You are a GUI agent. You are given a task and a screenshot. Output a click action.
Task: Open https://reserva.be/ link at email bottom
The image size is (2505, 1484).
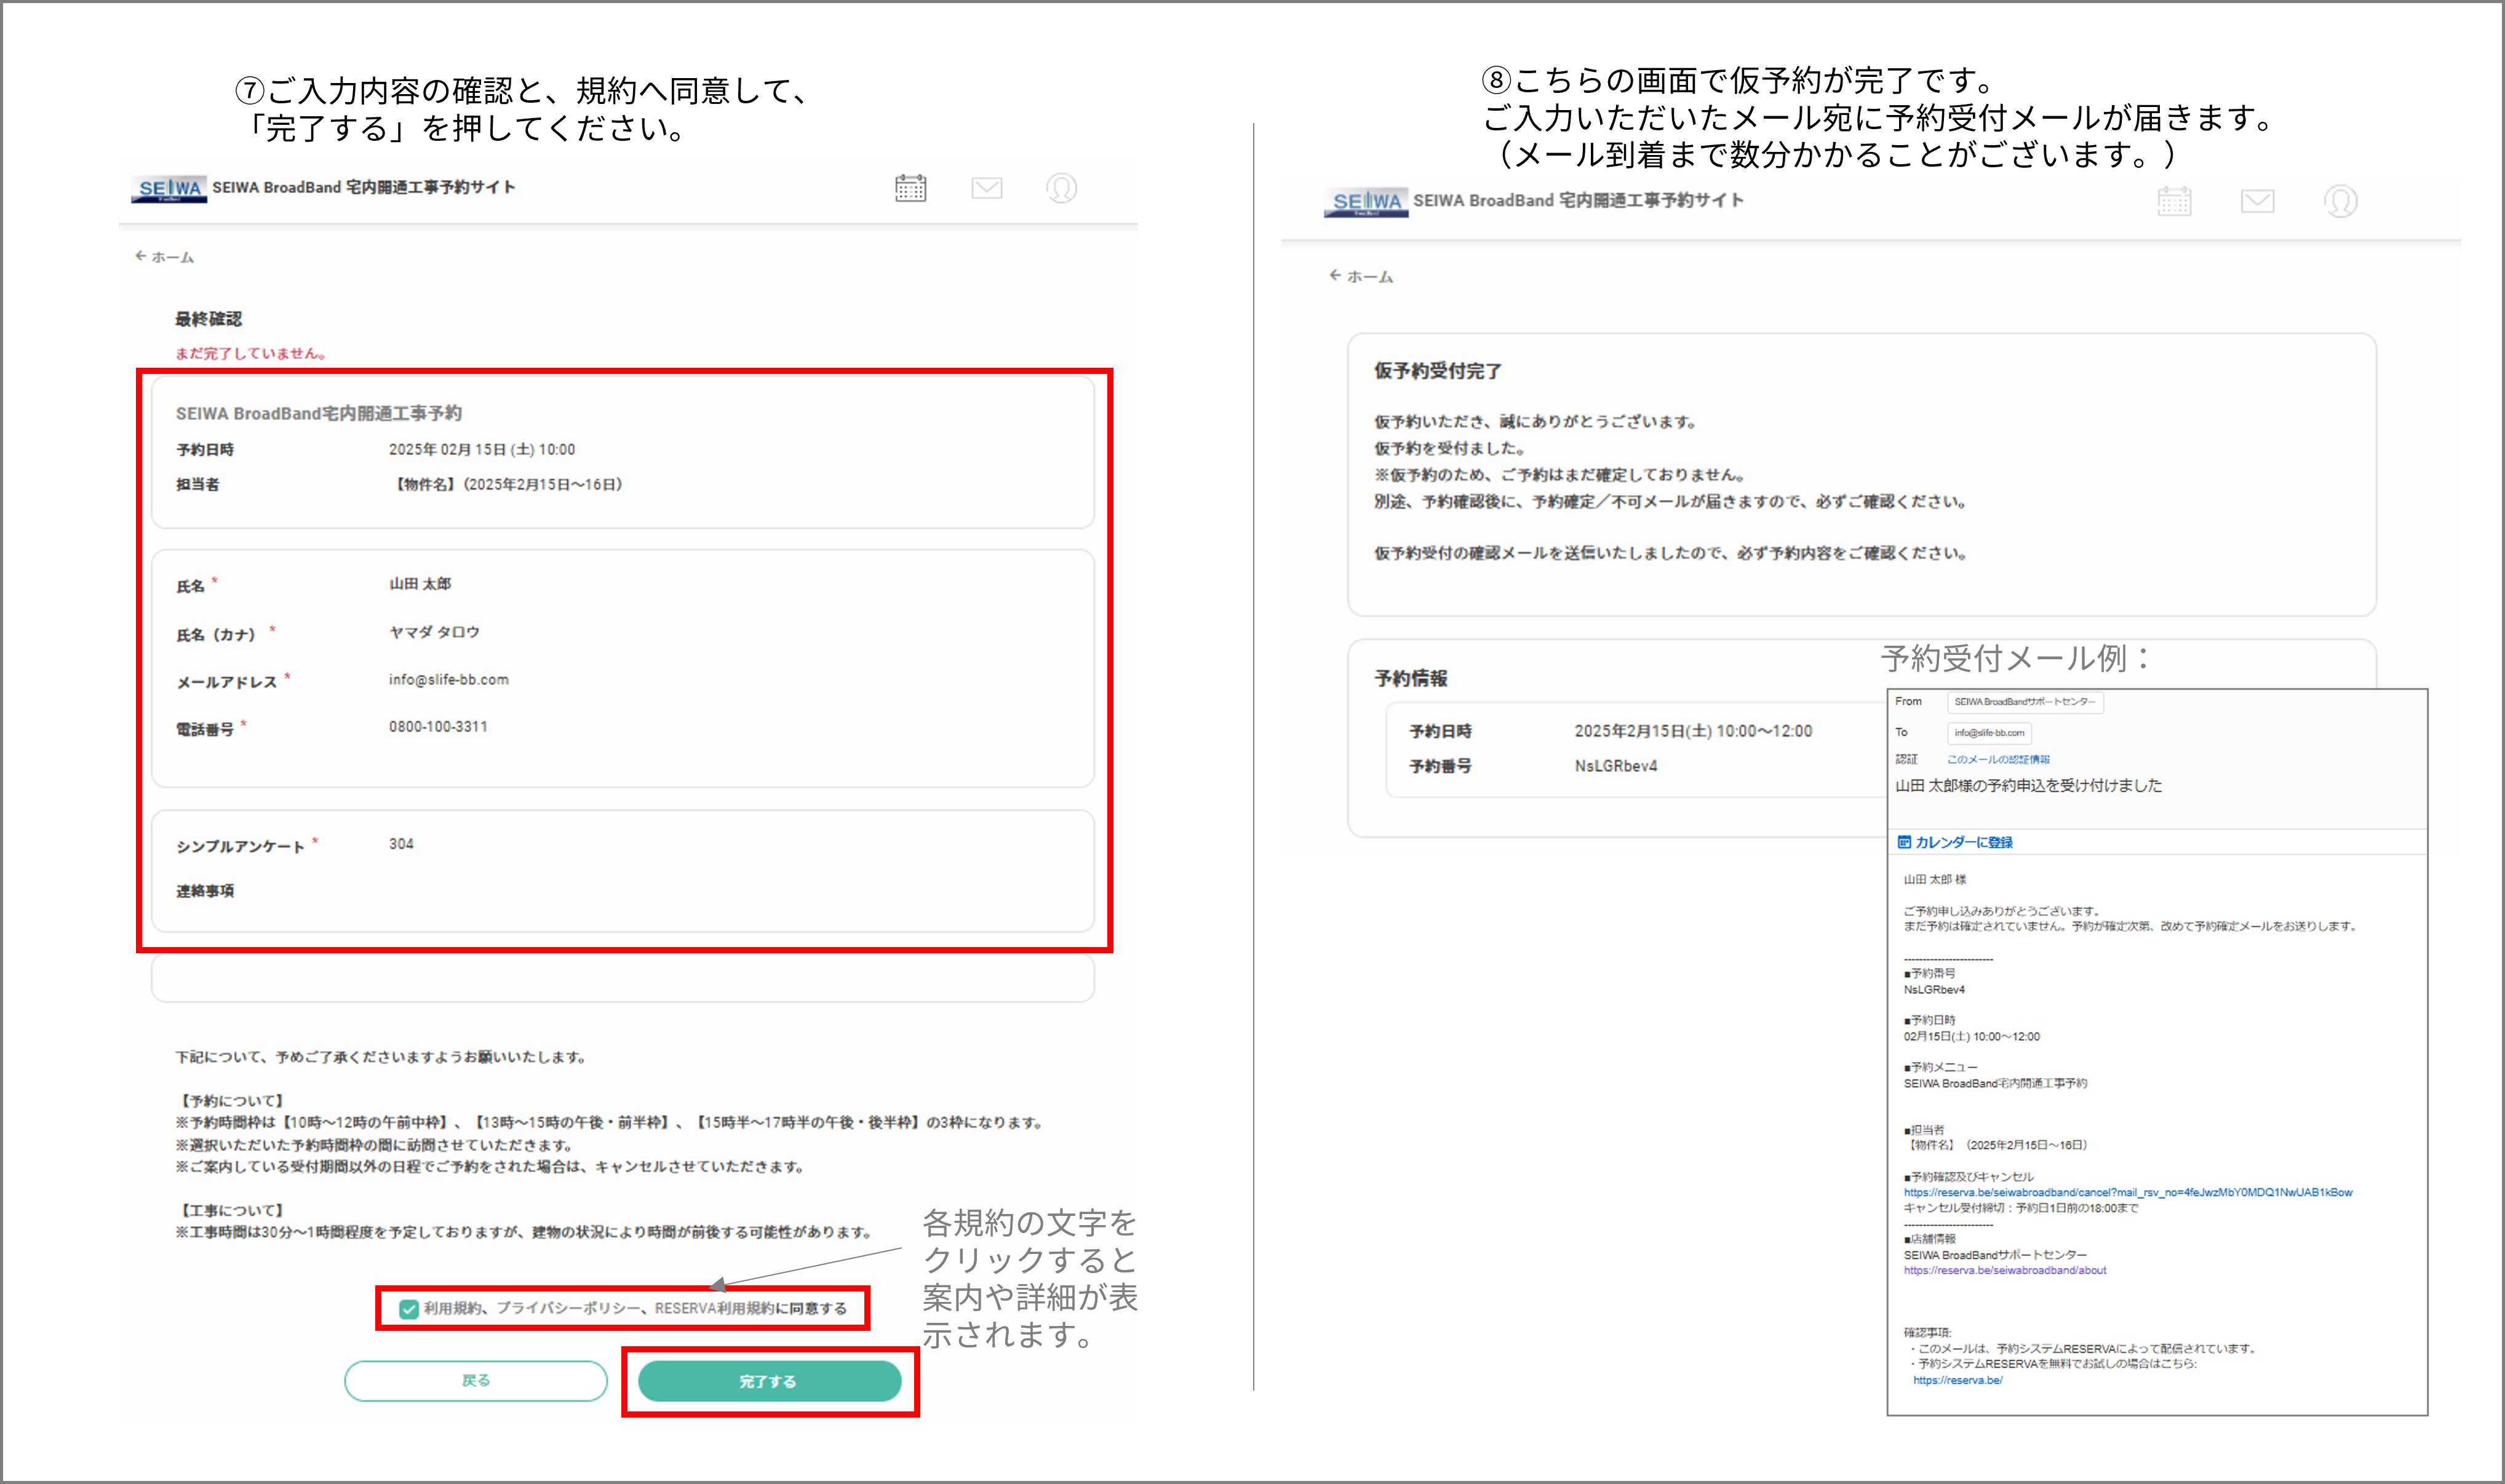pos(1957,1380)
